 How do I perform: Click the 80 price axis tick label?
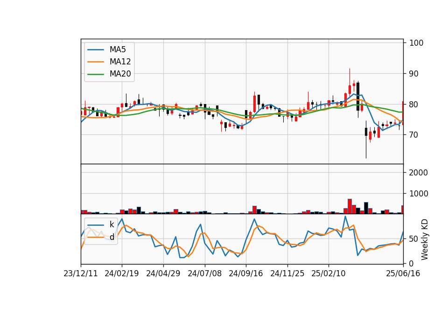coord(414,104)
